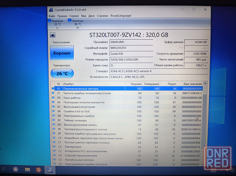
Task: Click the 16384 KB buffer size value
Action: (x=196, y=42)
